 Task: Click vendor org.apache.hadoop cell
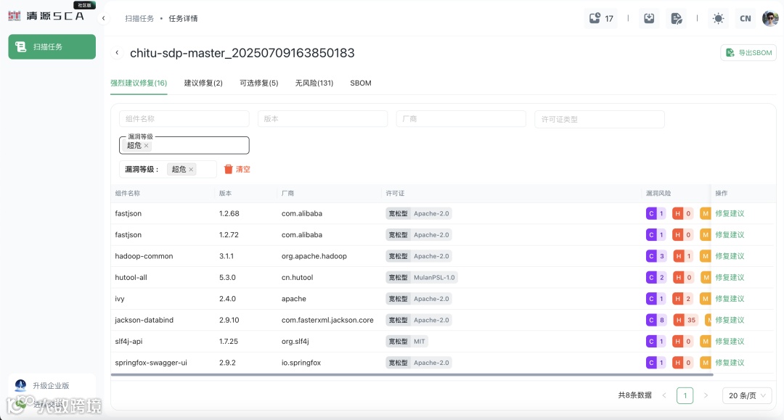click(314, 256)
